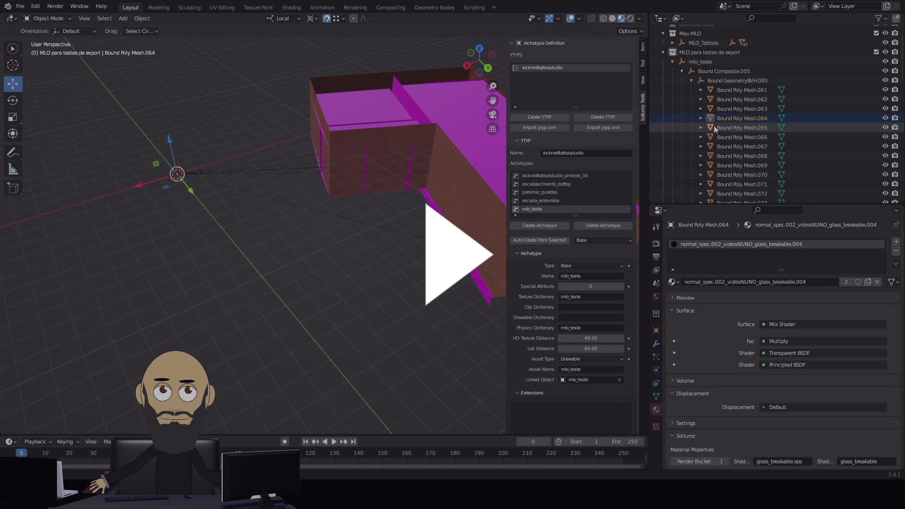Viewport: 905px width, 509px height.
Task: Uncheck Meu MLO collection checkbox
Action: (x=876, y=33)
